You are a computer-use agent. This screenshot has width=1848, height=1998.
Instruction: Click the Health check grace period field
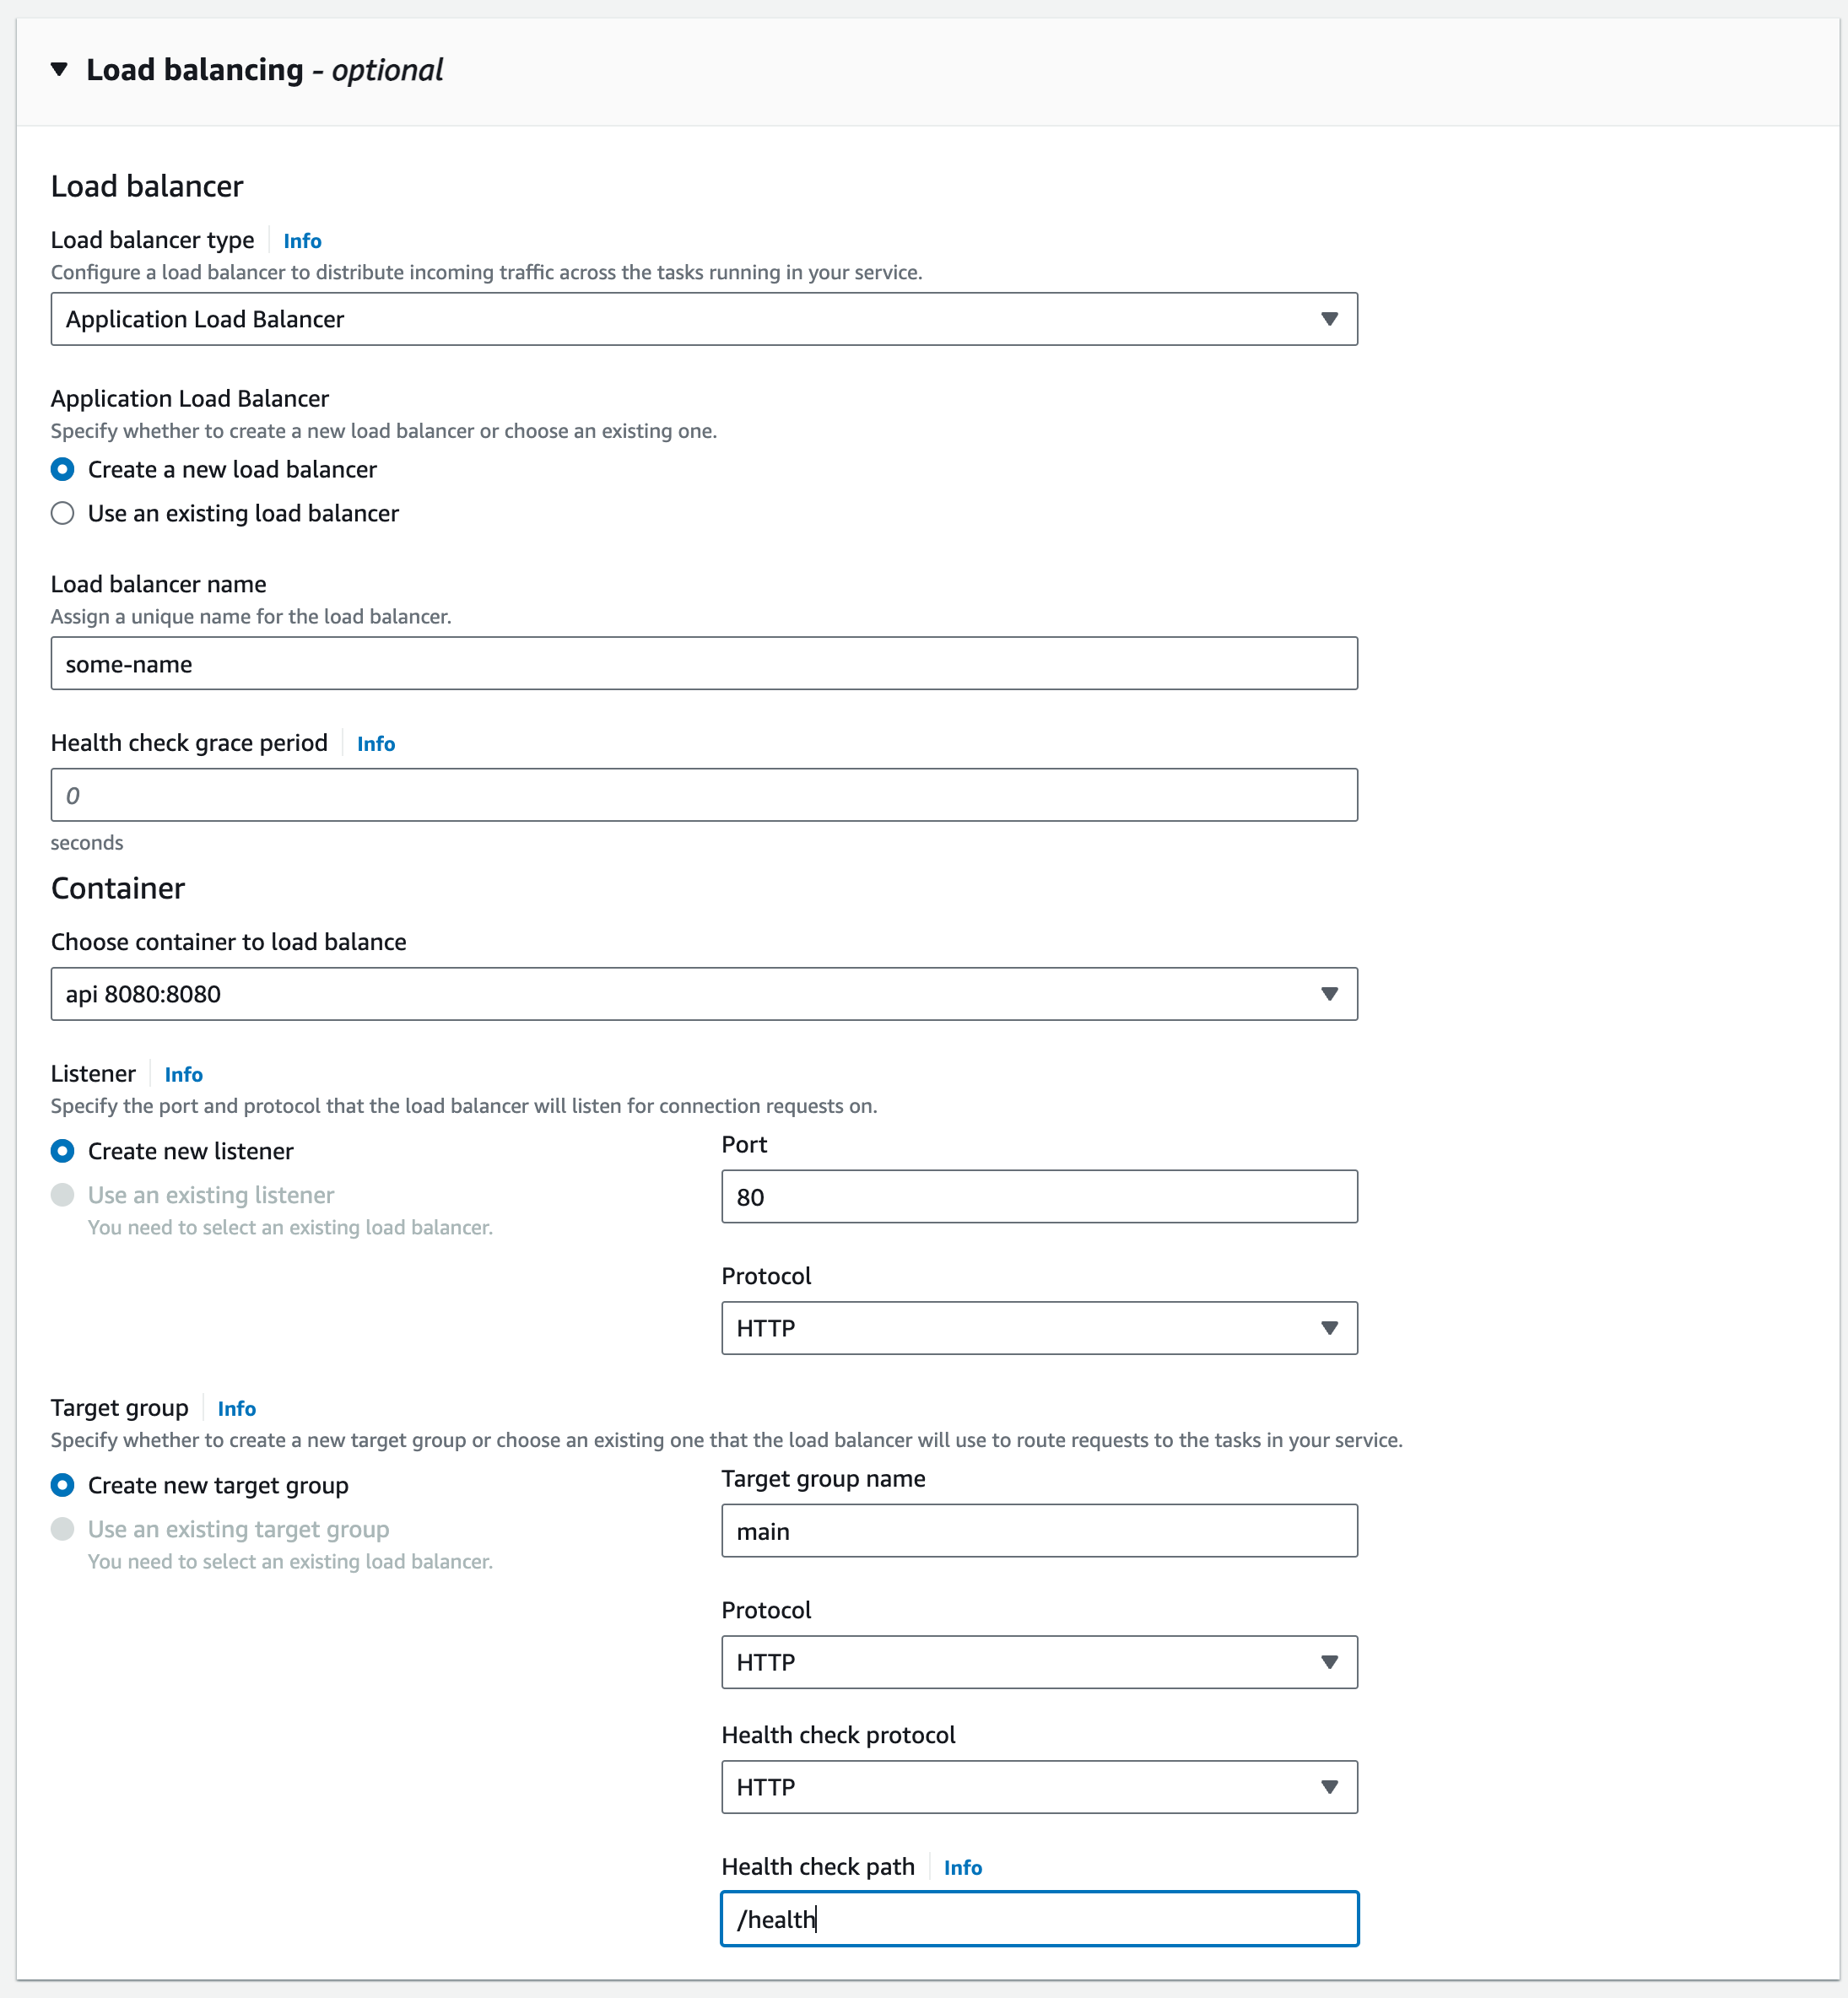(700, 794)
